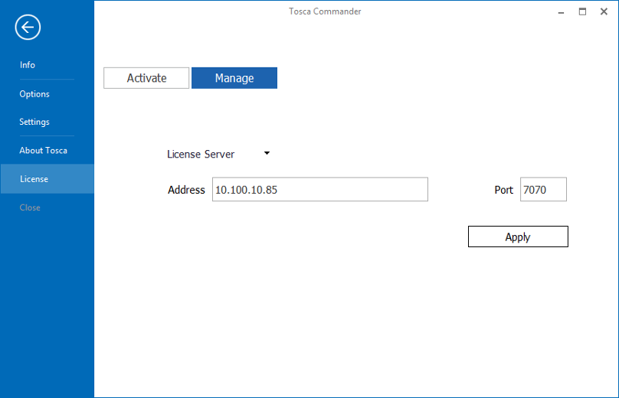Expand the License Server dropdown arrow
The image size is (619, 398).
tap(267, 153)
